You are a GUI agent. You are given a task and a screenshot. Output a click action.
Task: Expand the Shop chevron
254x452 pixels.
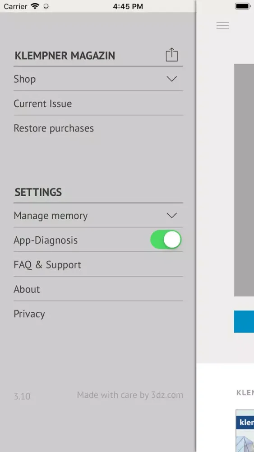click(172, 79)
